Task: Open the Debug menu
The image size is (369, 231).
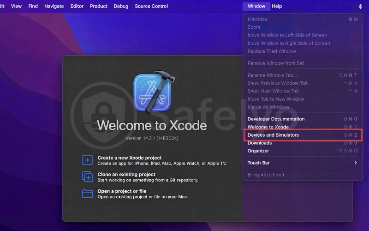Action: [x=121, y=6]
